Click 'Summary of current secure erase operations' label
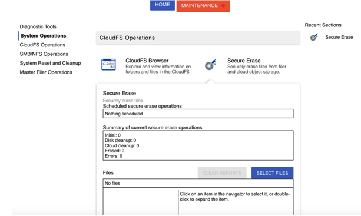 (153, 128)
